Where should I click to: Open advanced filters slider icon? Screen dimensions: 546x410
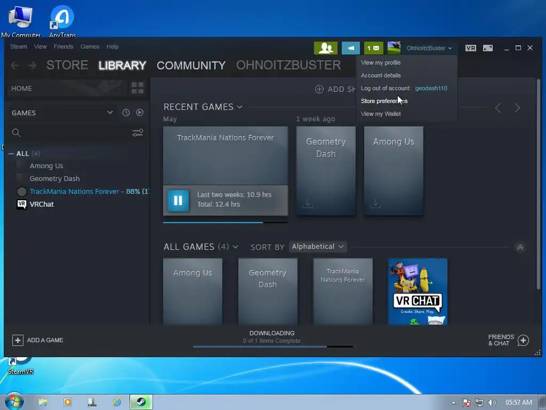tap(138, 133)
